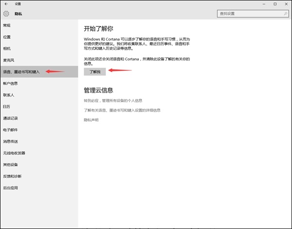The image size is (292, 229).
Task: Open the 相机 privacy settings
Action: (x=7, y=49)
